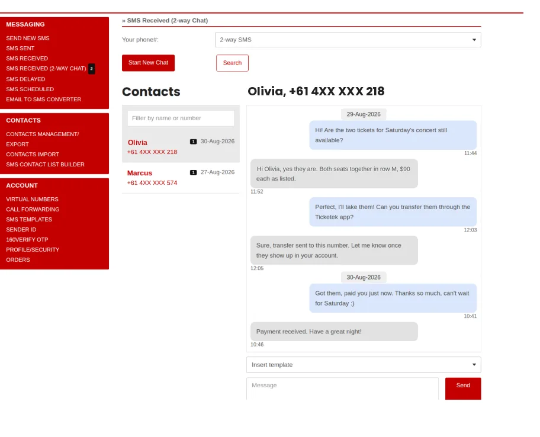Click the 11:44 message timestamp
This screenshot has height=437, width=540.
tap(470, 153)
